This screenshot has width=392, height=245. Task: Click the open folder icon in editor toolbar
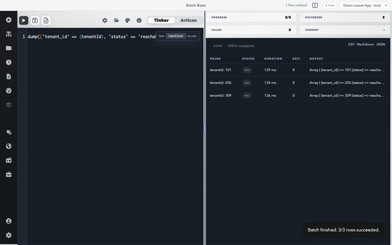pyautogui.click(x=116, y=20)
